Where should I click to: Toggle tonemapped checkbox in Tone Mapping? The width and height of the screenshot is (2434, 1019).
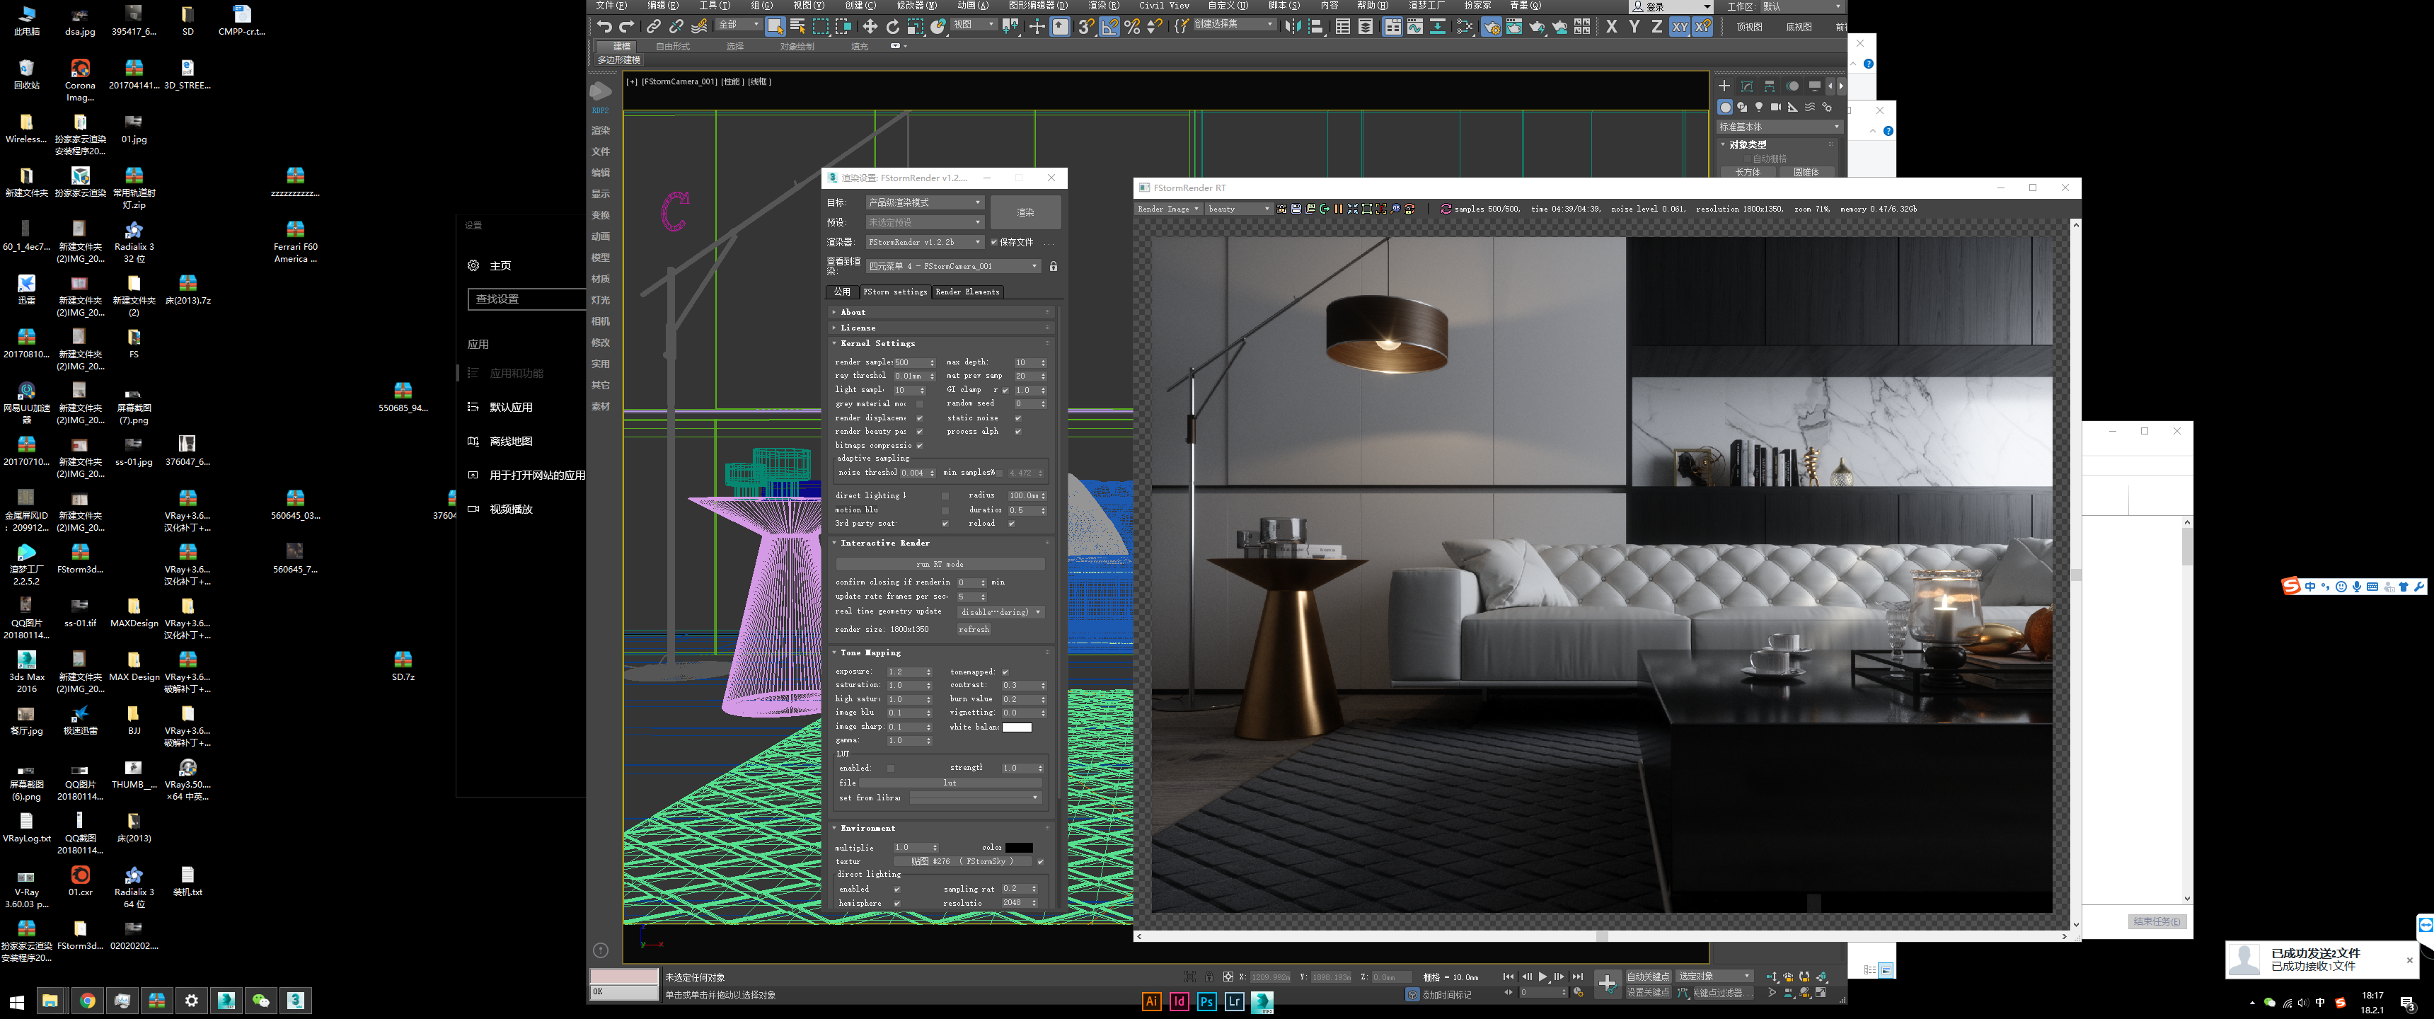[x=1005, y=672]
